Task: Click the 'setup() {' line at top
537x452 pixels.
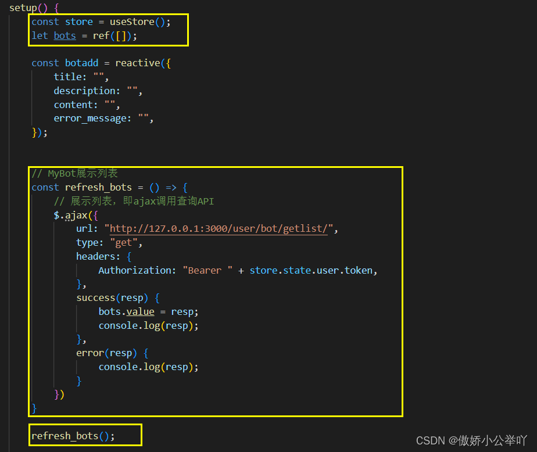Action: point(34,8)
